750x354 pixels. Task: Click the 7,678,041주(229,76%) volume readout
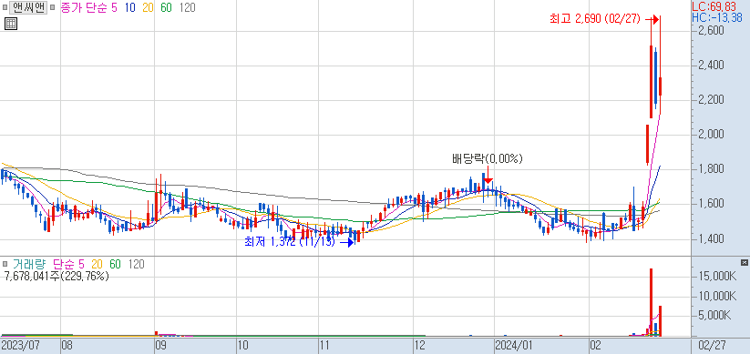[x=57, y=276]
